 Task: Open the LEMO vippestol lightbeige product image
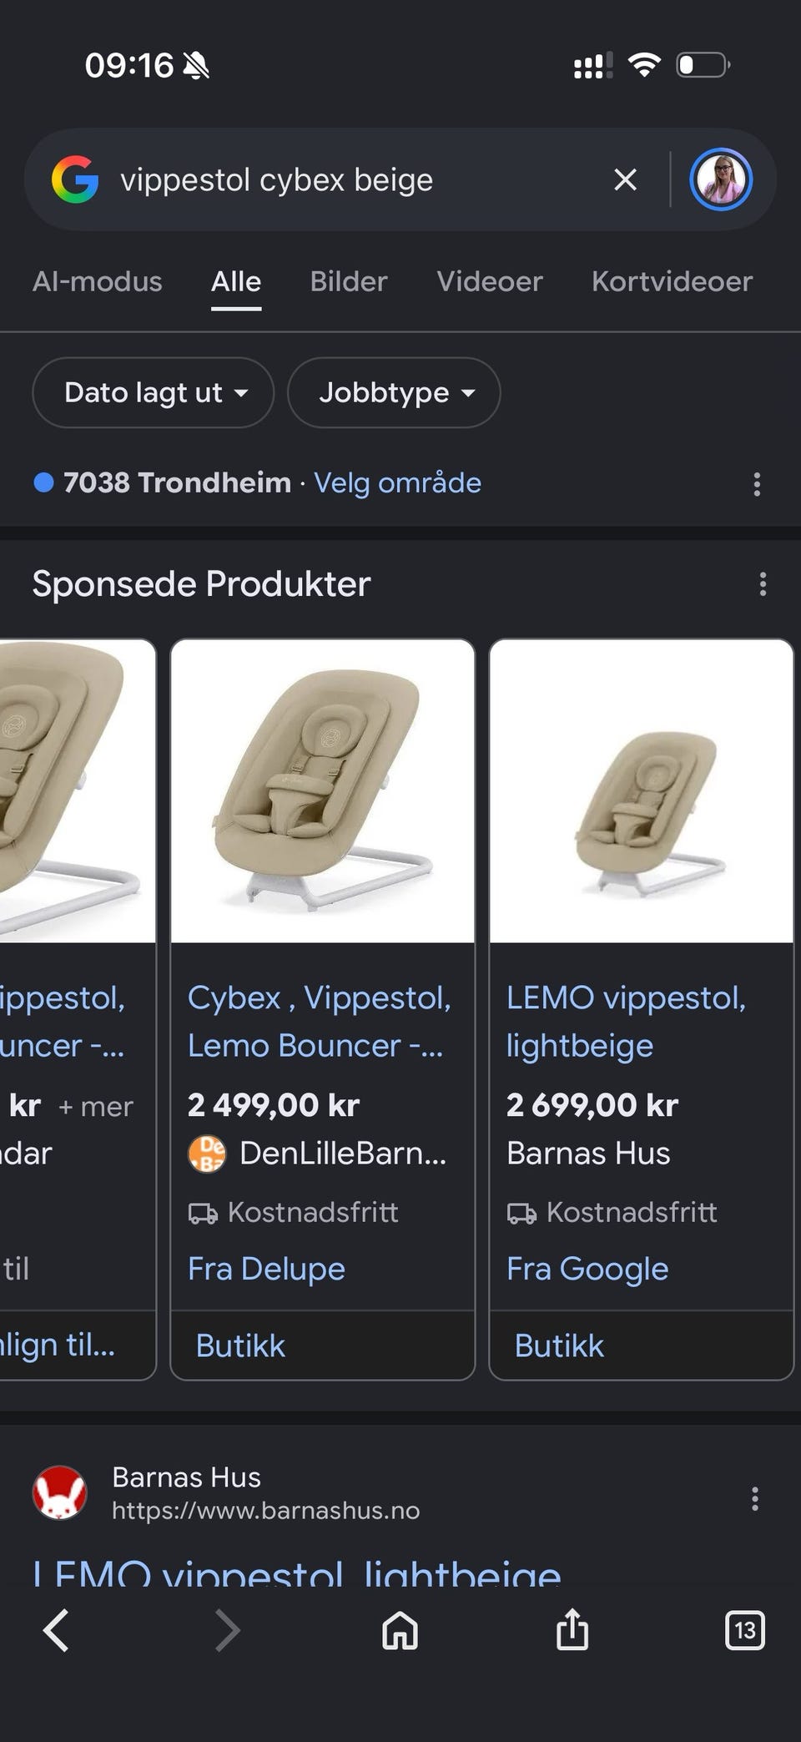(641, 791)
